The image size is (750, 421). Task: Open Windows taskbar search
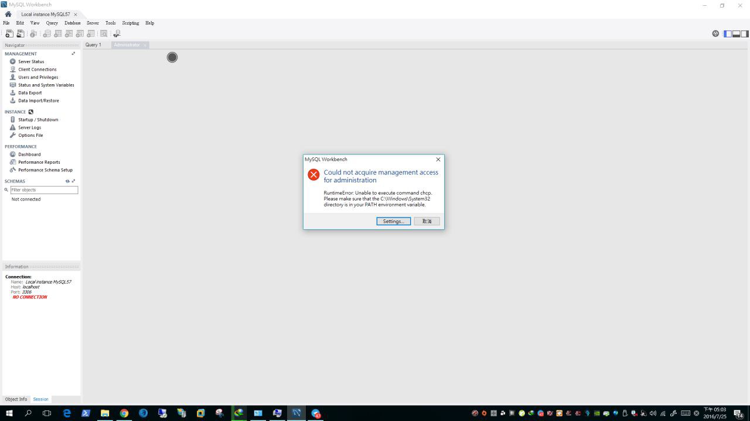tap(28, 413)
